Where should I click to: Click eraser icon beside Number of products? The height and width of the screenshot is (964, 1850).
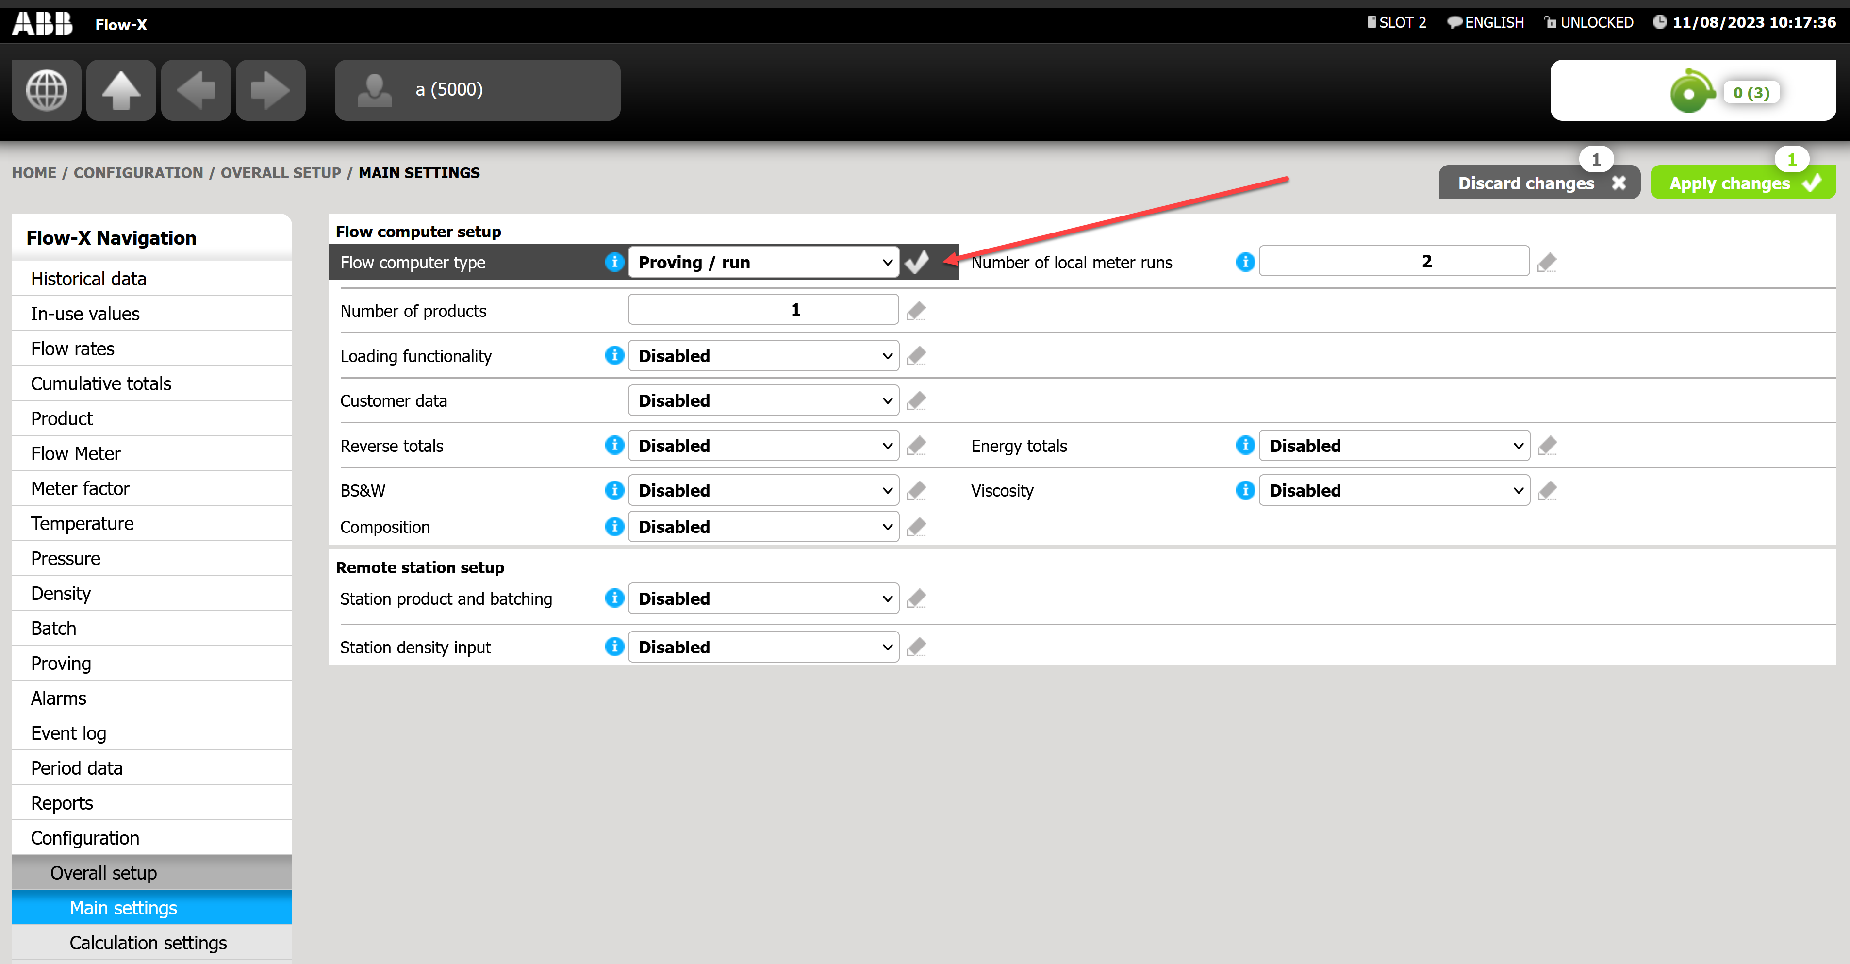pyautogui.click(x=916, y=311)
